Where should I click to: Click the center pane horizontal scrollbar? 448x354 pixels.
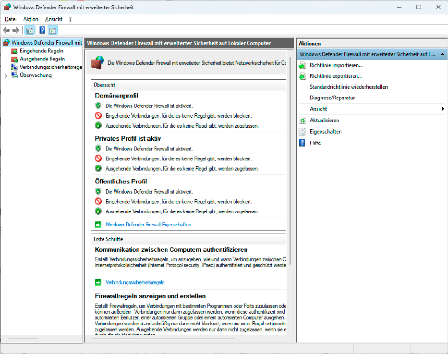point(163,339)
